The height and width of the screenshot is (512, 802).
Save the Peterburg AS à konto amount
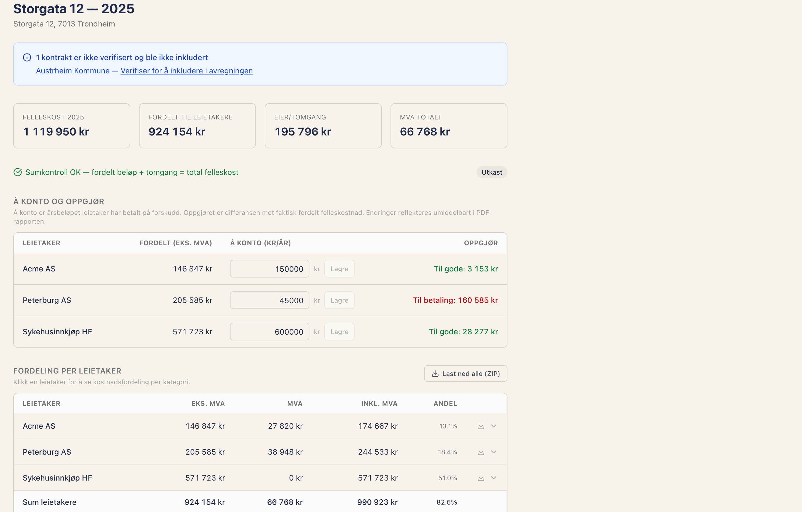click(339, 300)
